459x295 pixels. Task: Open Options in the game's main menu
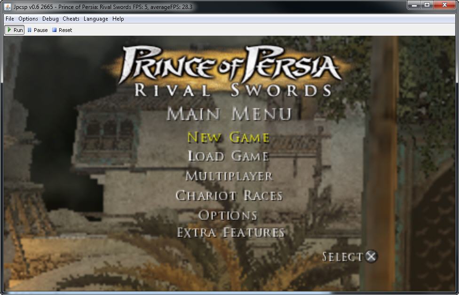[228, 215]
